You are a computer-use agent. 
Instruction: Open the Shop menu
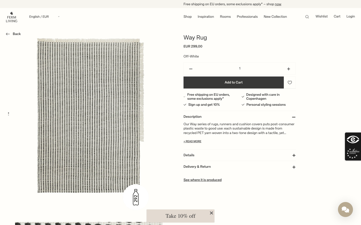(188, 17)
